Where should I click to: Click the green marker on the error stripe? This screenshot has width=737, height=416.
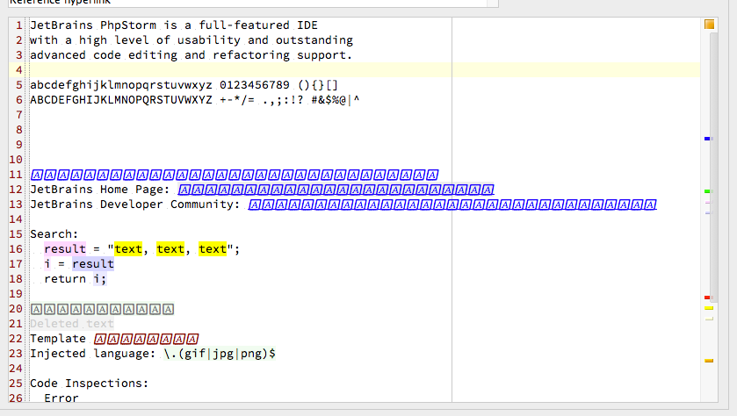(x=709, y=191)
